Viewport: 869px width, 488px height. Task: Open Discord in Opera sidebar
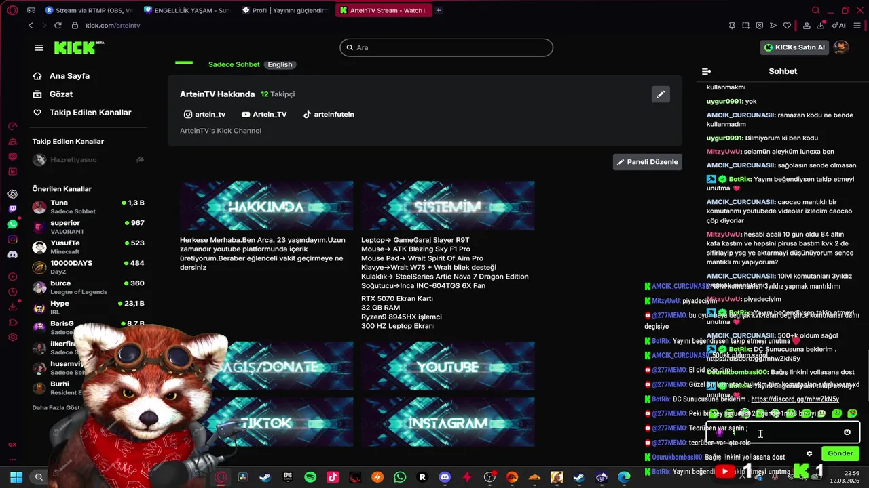coord(12,255)
